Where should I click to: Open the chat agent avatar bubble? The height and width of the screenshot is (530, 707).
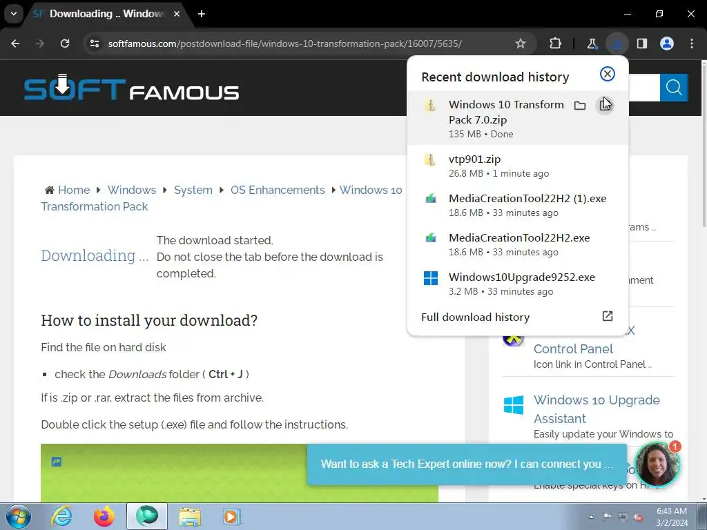[657, 464]
